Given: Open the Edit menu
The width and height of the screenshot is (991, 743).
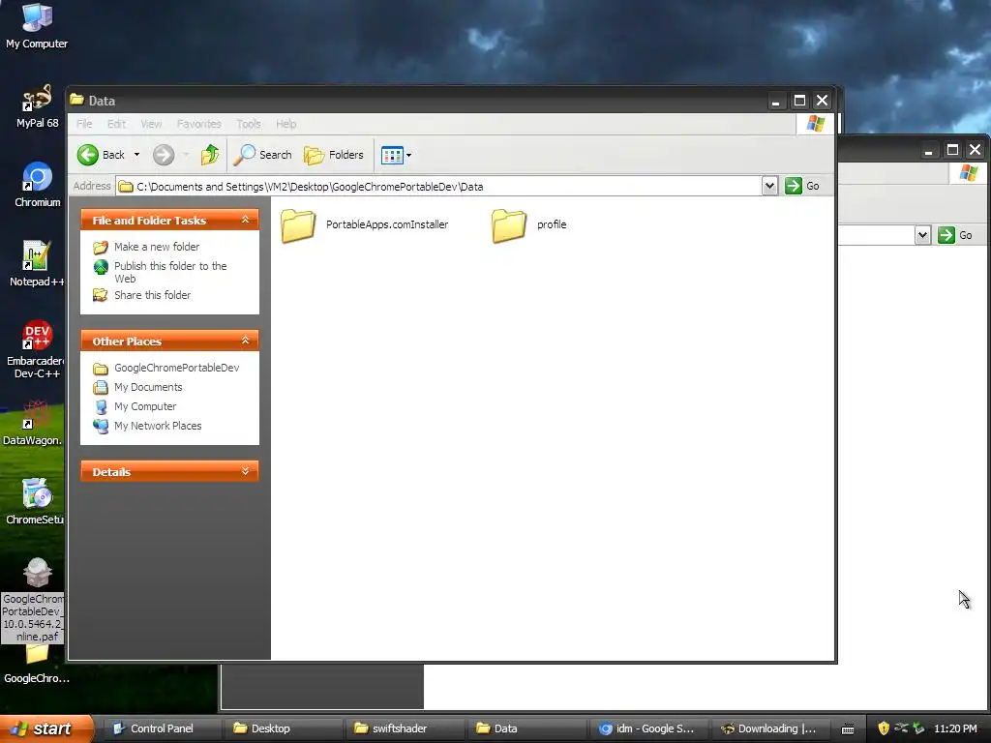Looking at the screenshot, I should click(x=116, y=124).
